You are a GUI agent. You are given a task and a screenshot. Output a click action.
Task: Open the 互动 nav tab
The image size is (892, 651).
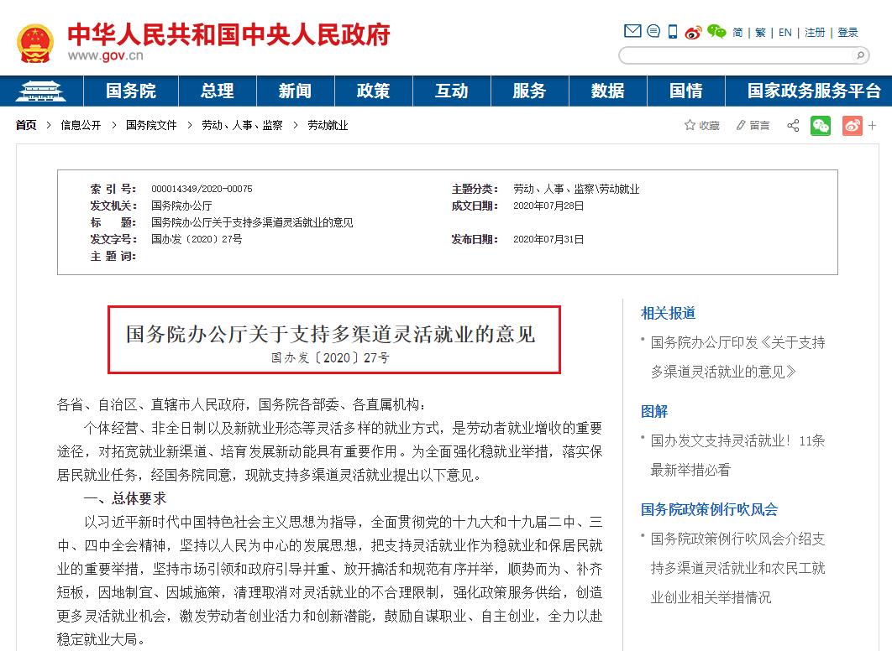[452, 91]
